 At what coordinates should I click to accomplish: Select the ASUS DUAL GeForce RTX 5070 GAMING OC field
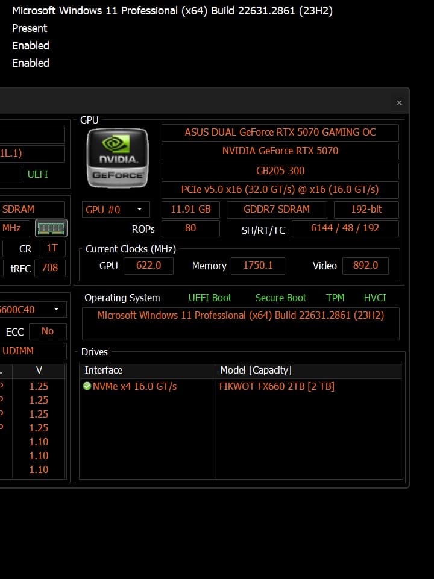point(280,133)
